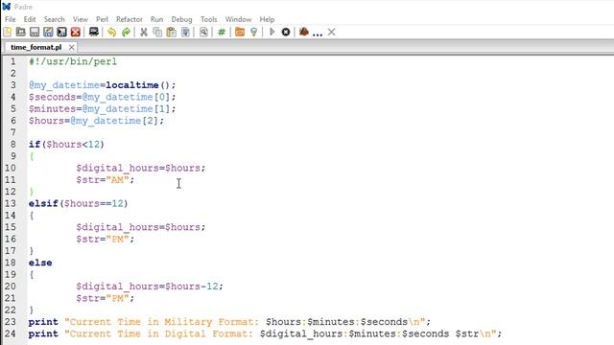Stop execution using the black circle icon

[x=286, y=32]
